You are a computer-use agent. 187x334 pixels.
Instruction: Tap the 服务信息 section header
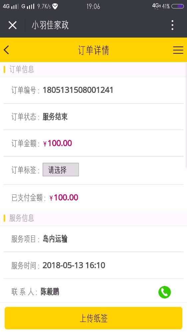[x=22, y=218]
